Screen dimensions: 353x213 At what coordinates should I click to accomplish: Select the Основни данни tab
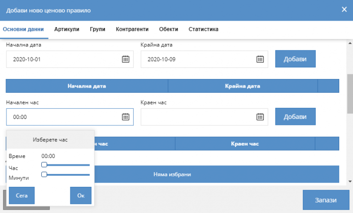23,29
